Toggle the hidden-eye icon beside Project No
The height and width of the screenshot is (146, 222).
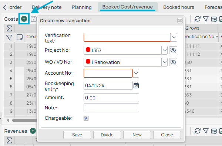coord(173,50)
